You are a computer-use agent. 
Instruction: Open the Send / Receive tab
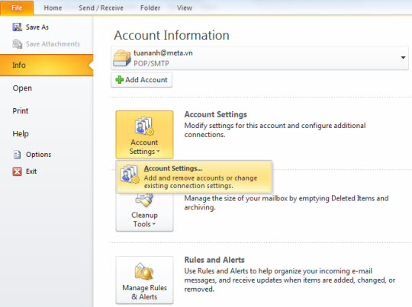(x=101, y=8)
